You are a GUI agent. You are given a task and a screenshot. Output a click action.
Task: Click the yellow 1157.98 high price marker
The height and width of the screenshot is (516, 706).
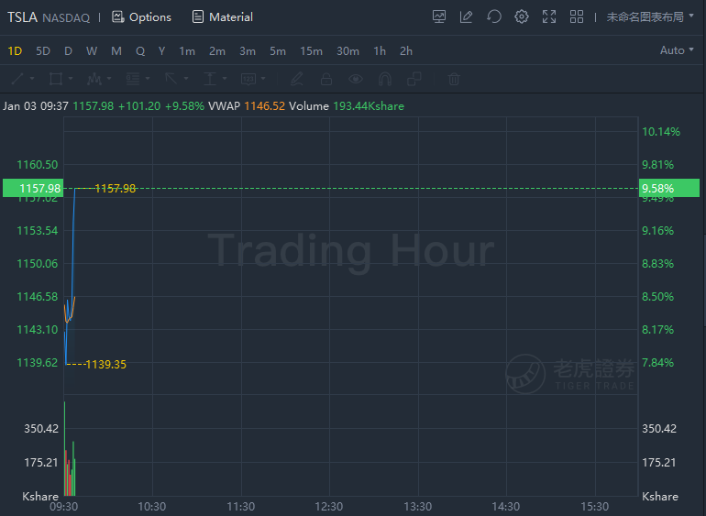tap(116, 188)
